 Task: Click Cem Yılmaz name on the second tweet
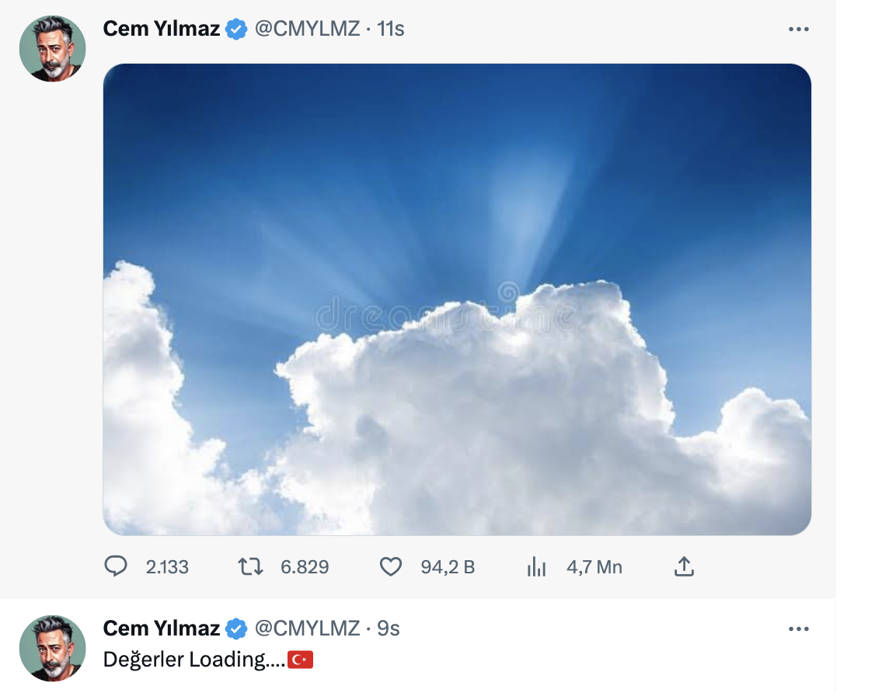[162, 629]
